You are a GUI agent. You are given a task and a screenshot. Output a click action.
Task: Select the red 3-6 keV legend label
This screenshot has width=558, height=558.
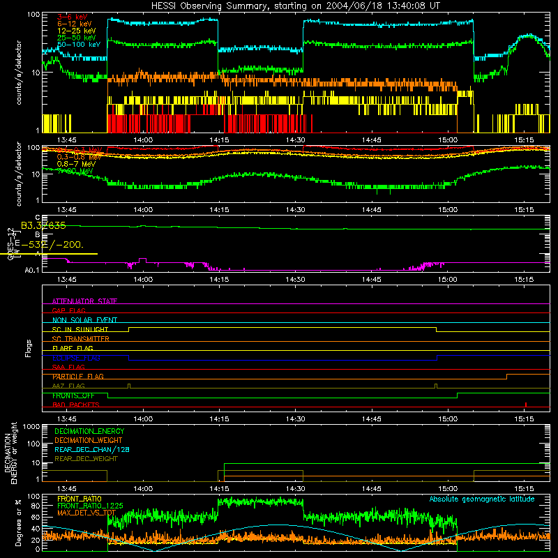73,17
